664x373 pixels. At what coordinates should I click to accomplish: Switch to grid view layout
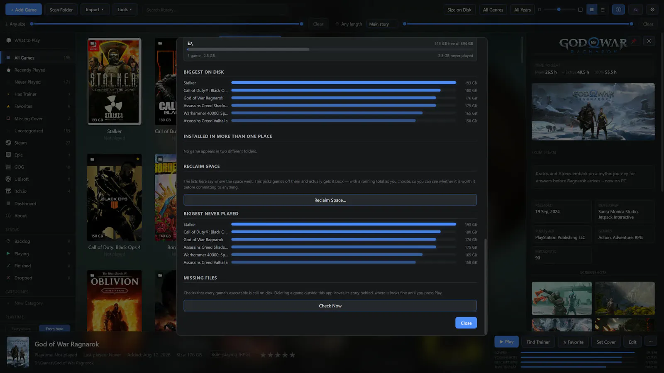[592, 10]
